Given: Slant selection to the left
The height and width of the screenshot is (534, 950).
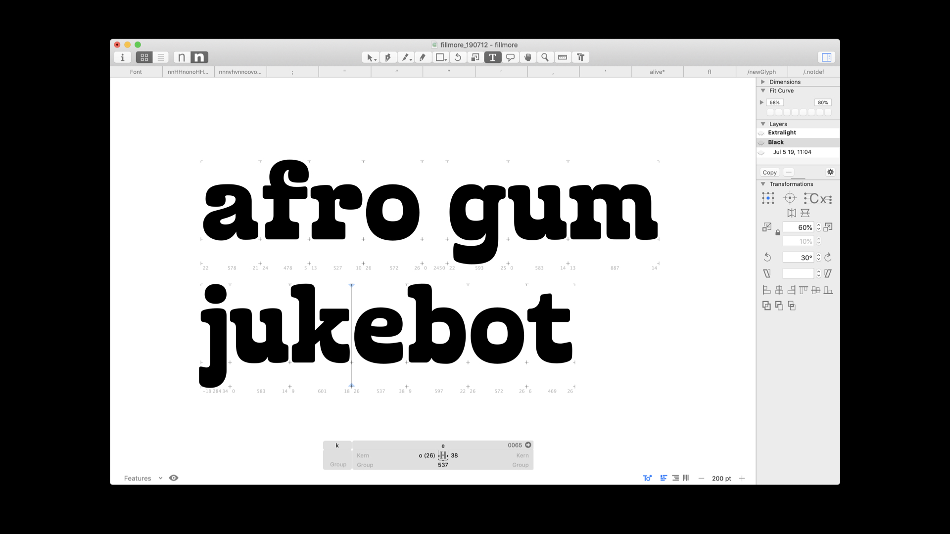Looking at the screenshot, I should tap(767, 273).
